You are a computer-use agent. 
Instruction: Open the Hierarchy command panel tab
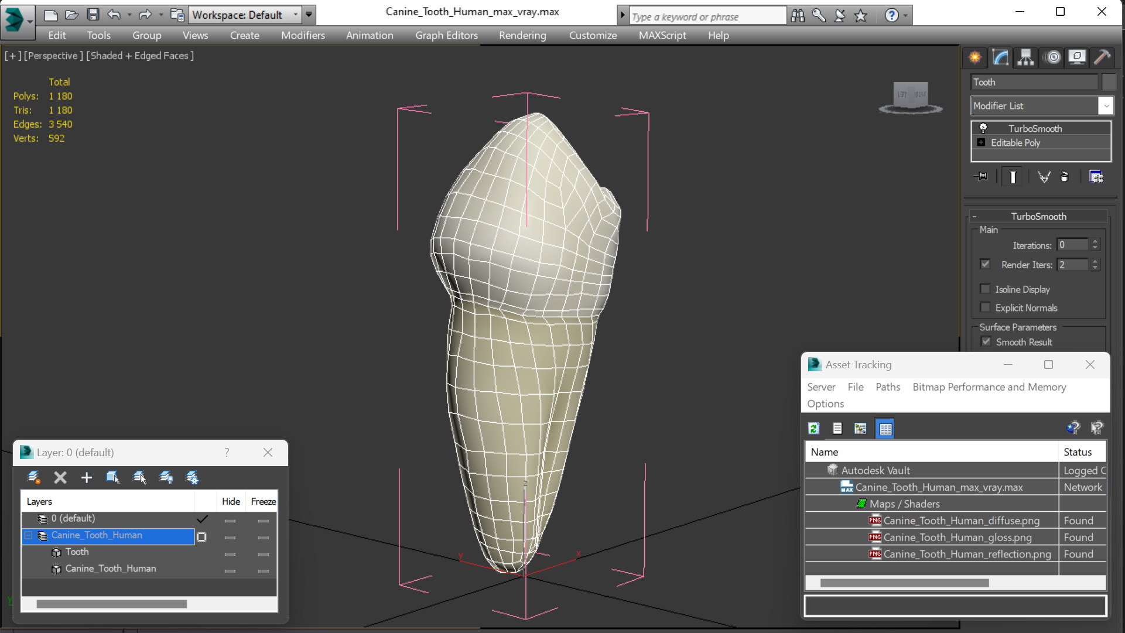[x=1025, y=57]
